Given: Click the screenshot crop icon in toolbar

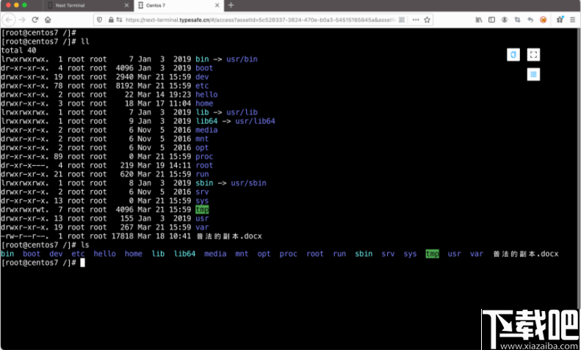Looking at the screenshot, I should click(x=517, y=20).
